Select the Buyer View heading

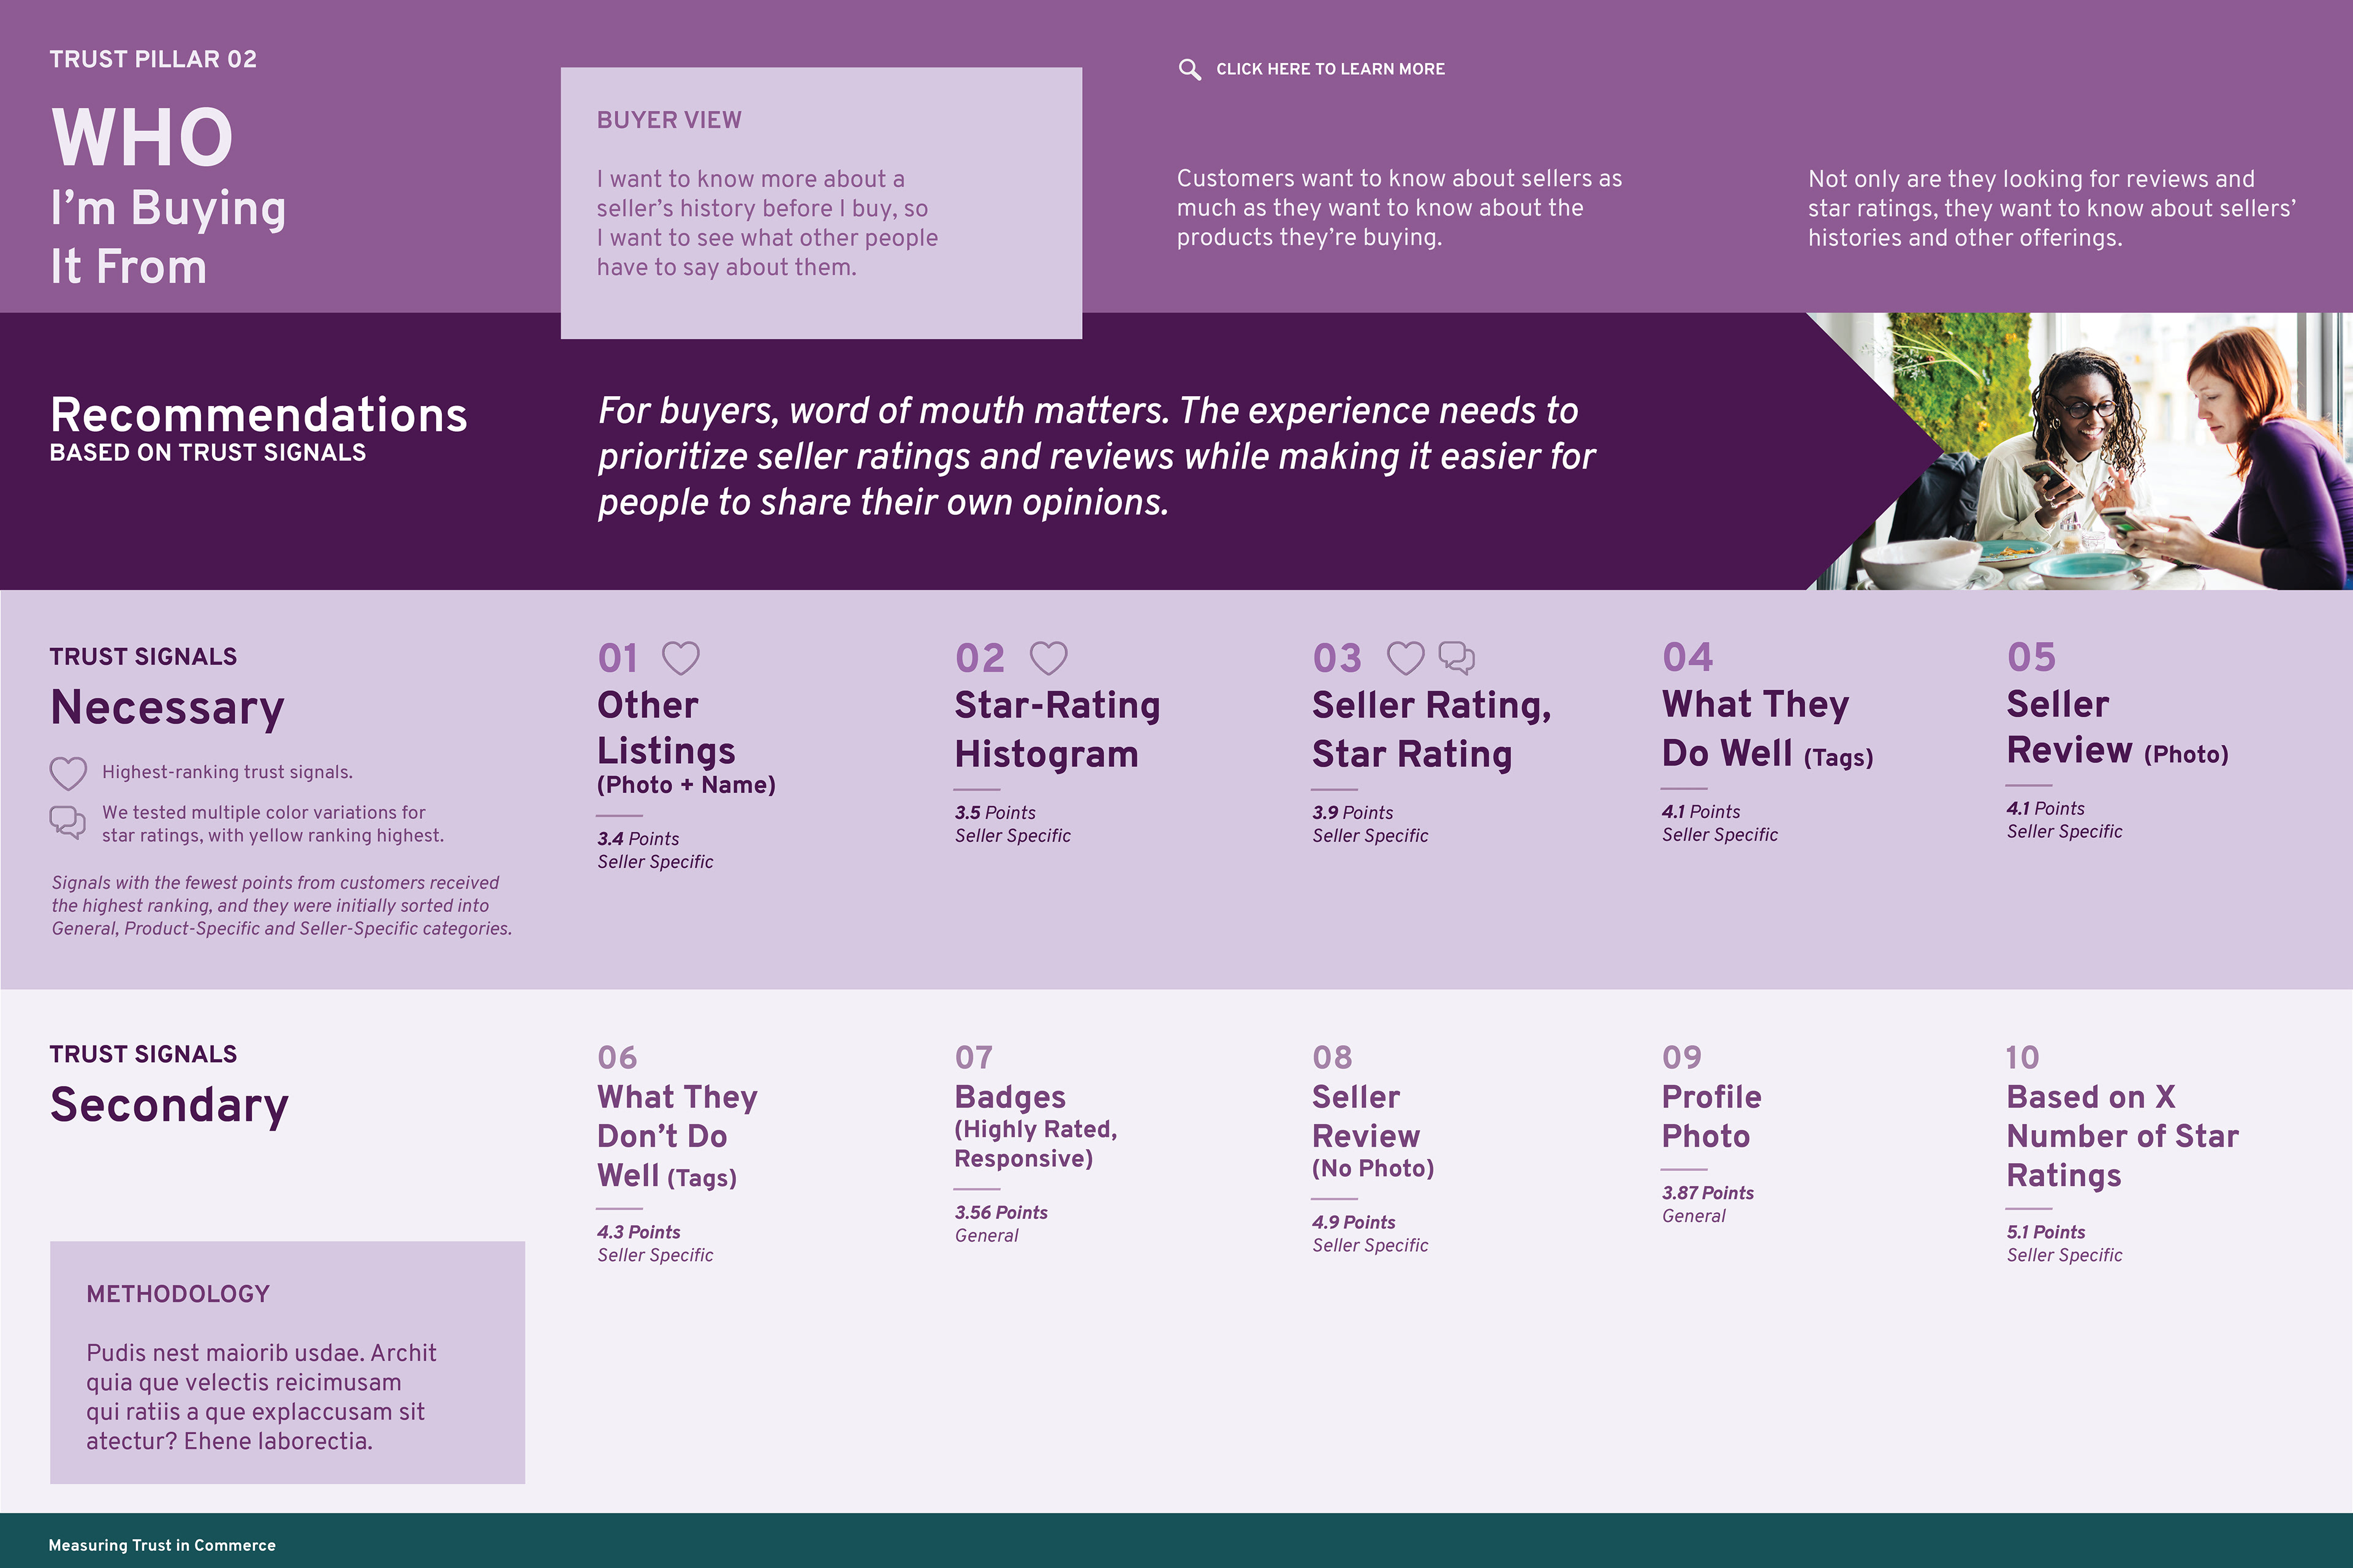669,120
